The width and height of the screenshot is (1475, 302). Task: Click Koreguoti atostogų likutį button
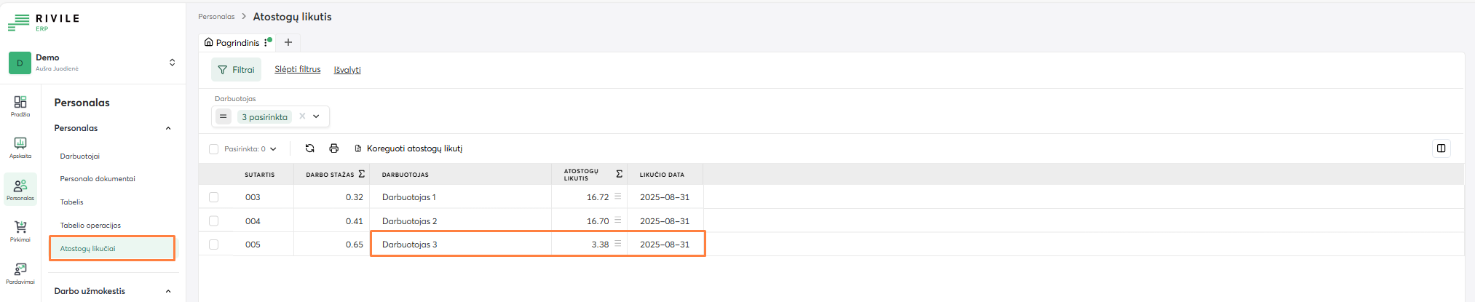[x=408, y=148]
